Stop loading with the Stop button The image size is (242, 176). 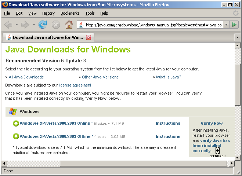point(56,25)
